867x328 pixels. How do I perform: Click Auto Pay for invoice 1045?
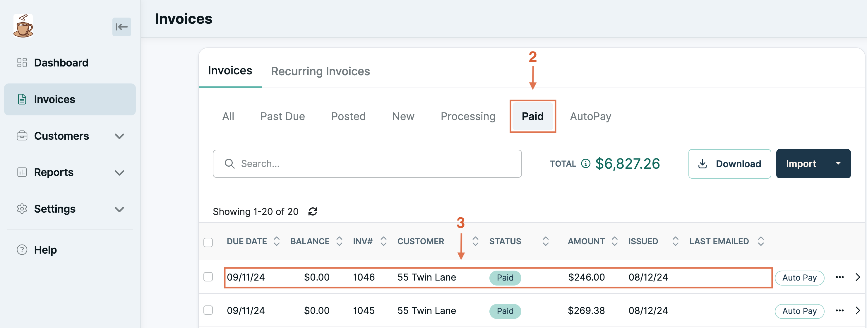(799, 311)
